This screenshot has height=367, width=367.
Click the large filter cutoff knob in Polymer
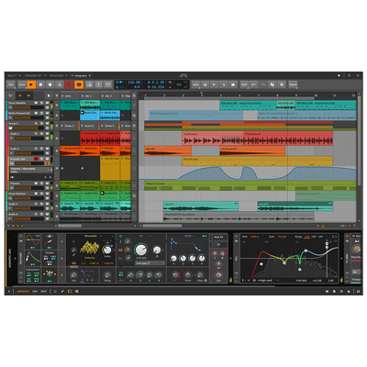point(140,250)
